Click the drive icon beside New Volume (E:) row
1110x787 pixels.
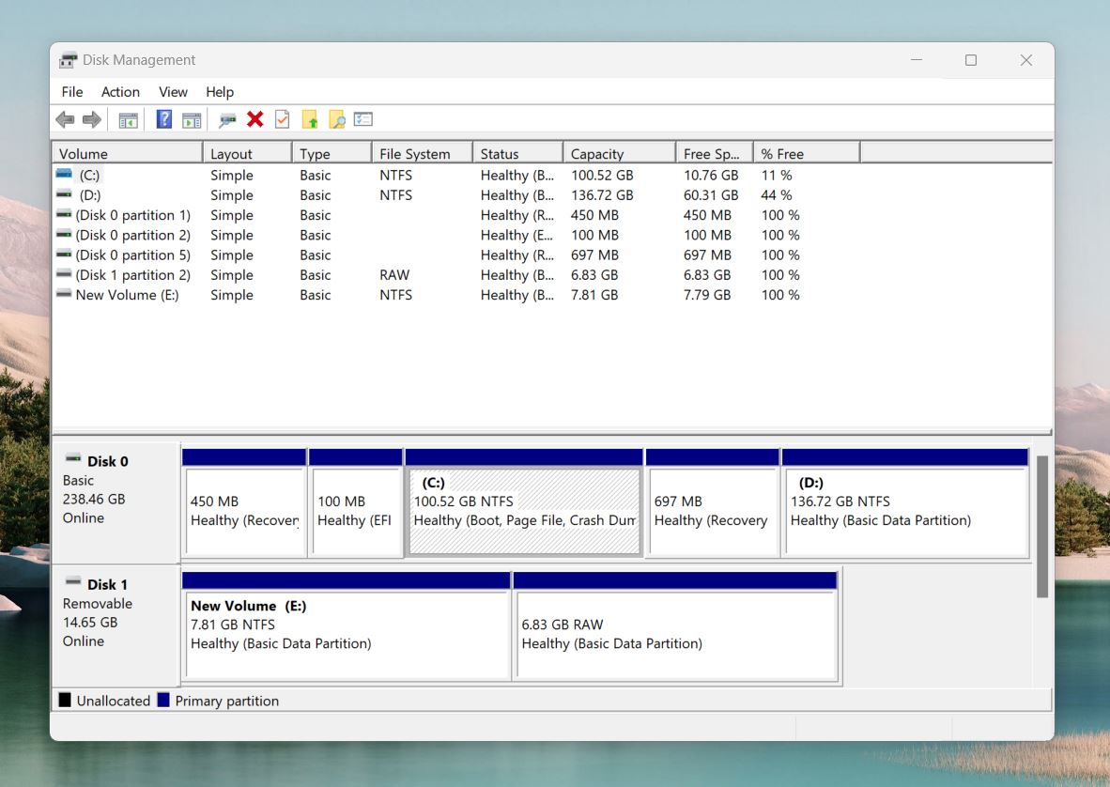64,294
